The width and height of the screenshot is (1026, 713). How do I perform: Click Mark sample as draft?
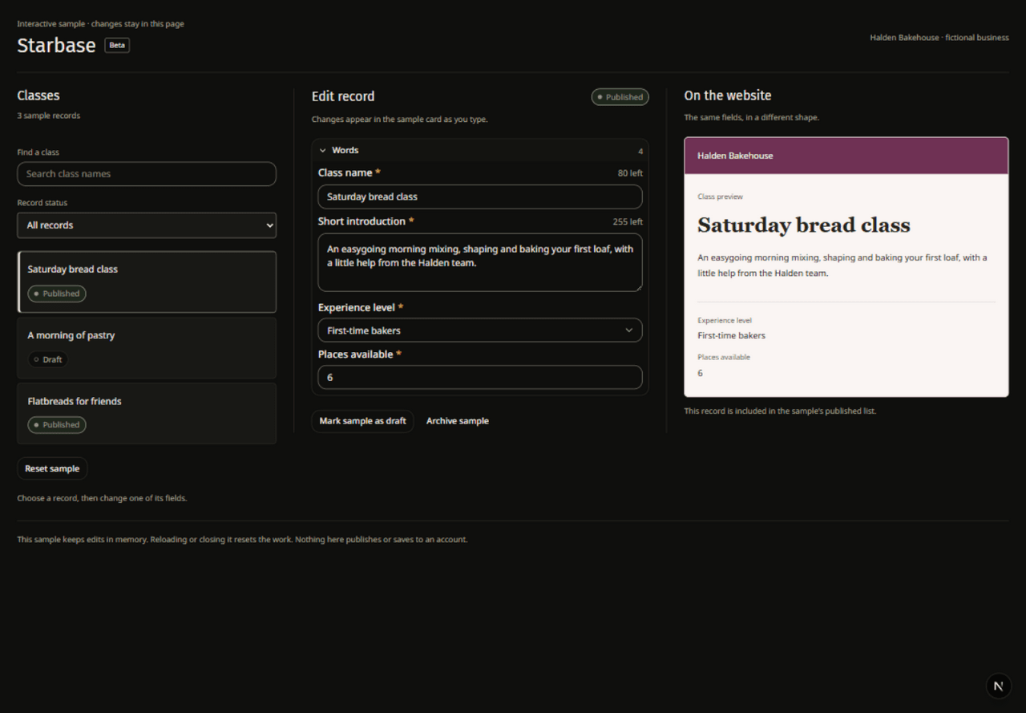(x=362, y=421)
